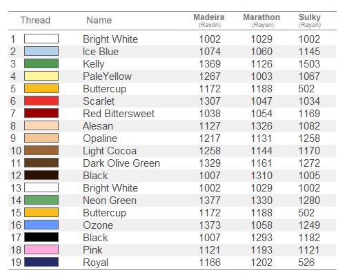The height and width of the screenshot is (277, 345).
Task: Click thread number 17 for Black
Action: [16, 238]
